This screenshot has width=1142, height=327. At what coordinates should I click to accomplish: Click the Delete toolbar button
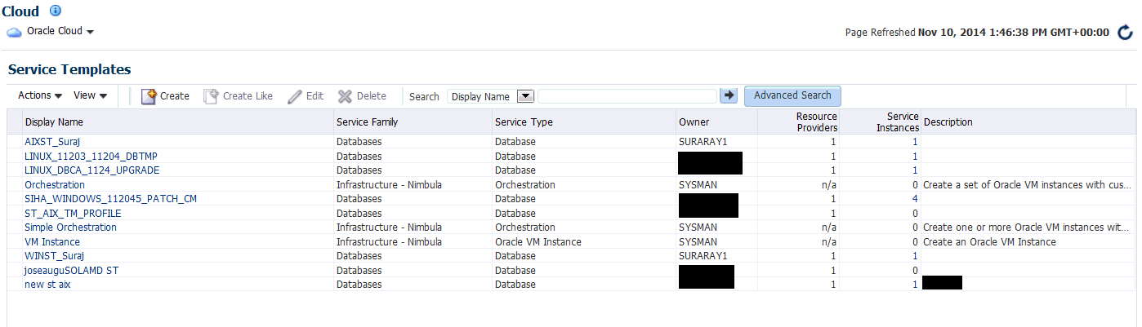[x=362, y=96]
